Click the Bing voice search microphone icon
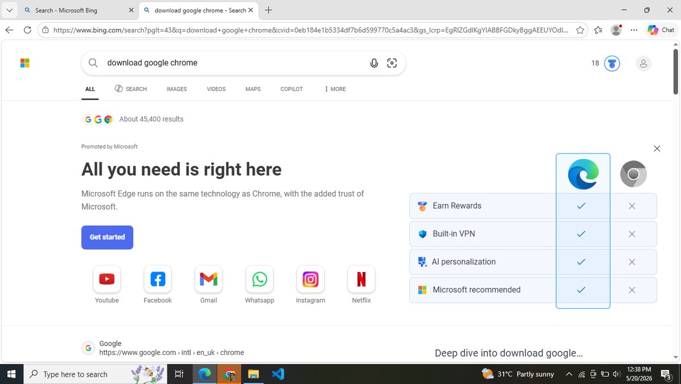The height and width of the screenshot is (384, 681). pyautogui.click(x=374, y=63)
